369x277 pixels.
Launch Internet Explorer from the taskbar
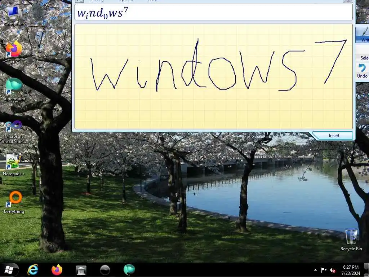(33, 270)
